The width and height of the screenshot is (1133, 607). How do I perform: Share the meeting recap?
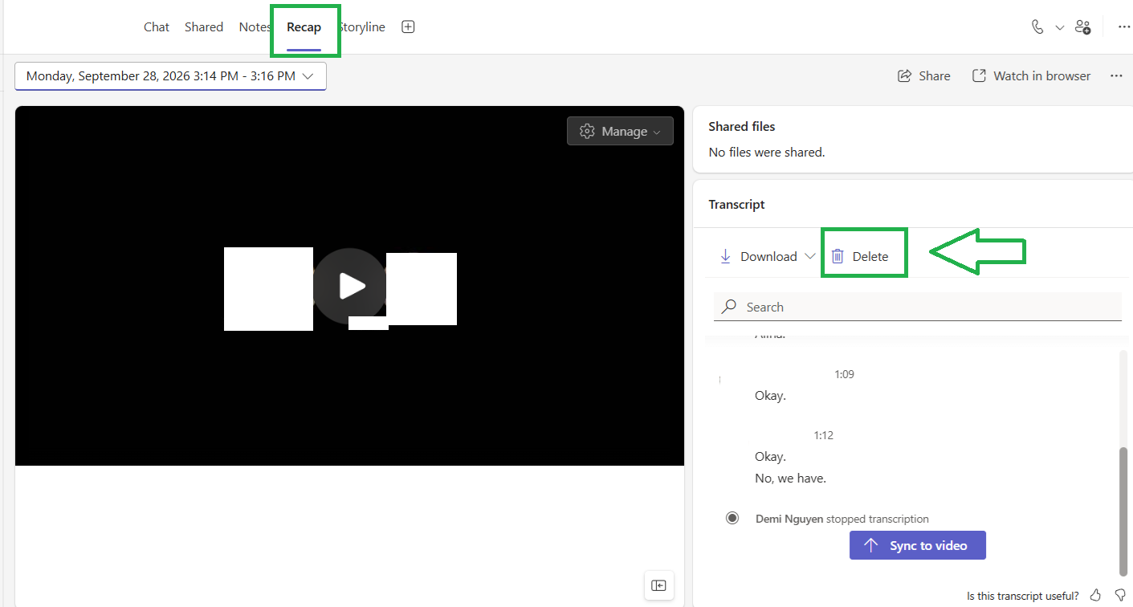click(923, 75)
